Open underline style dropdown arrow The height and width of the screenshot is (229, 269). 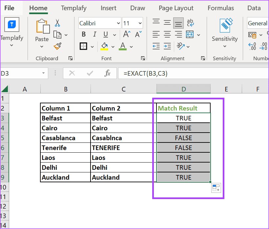pos(114,35)
